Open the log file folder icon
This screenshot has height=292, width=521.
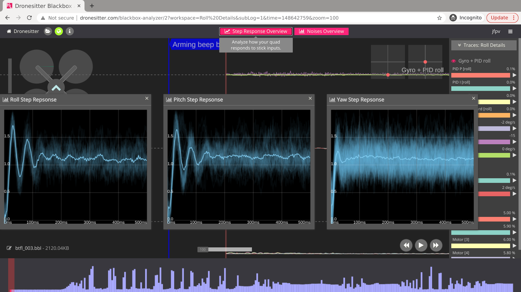pos(48,31)
